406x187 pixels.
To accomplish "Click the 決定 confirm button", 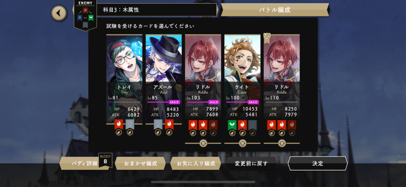I will pyautogui.click(x=318, y=164).
